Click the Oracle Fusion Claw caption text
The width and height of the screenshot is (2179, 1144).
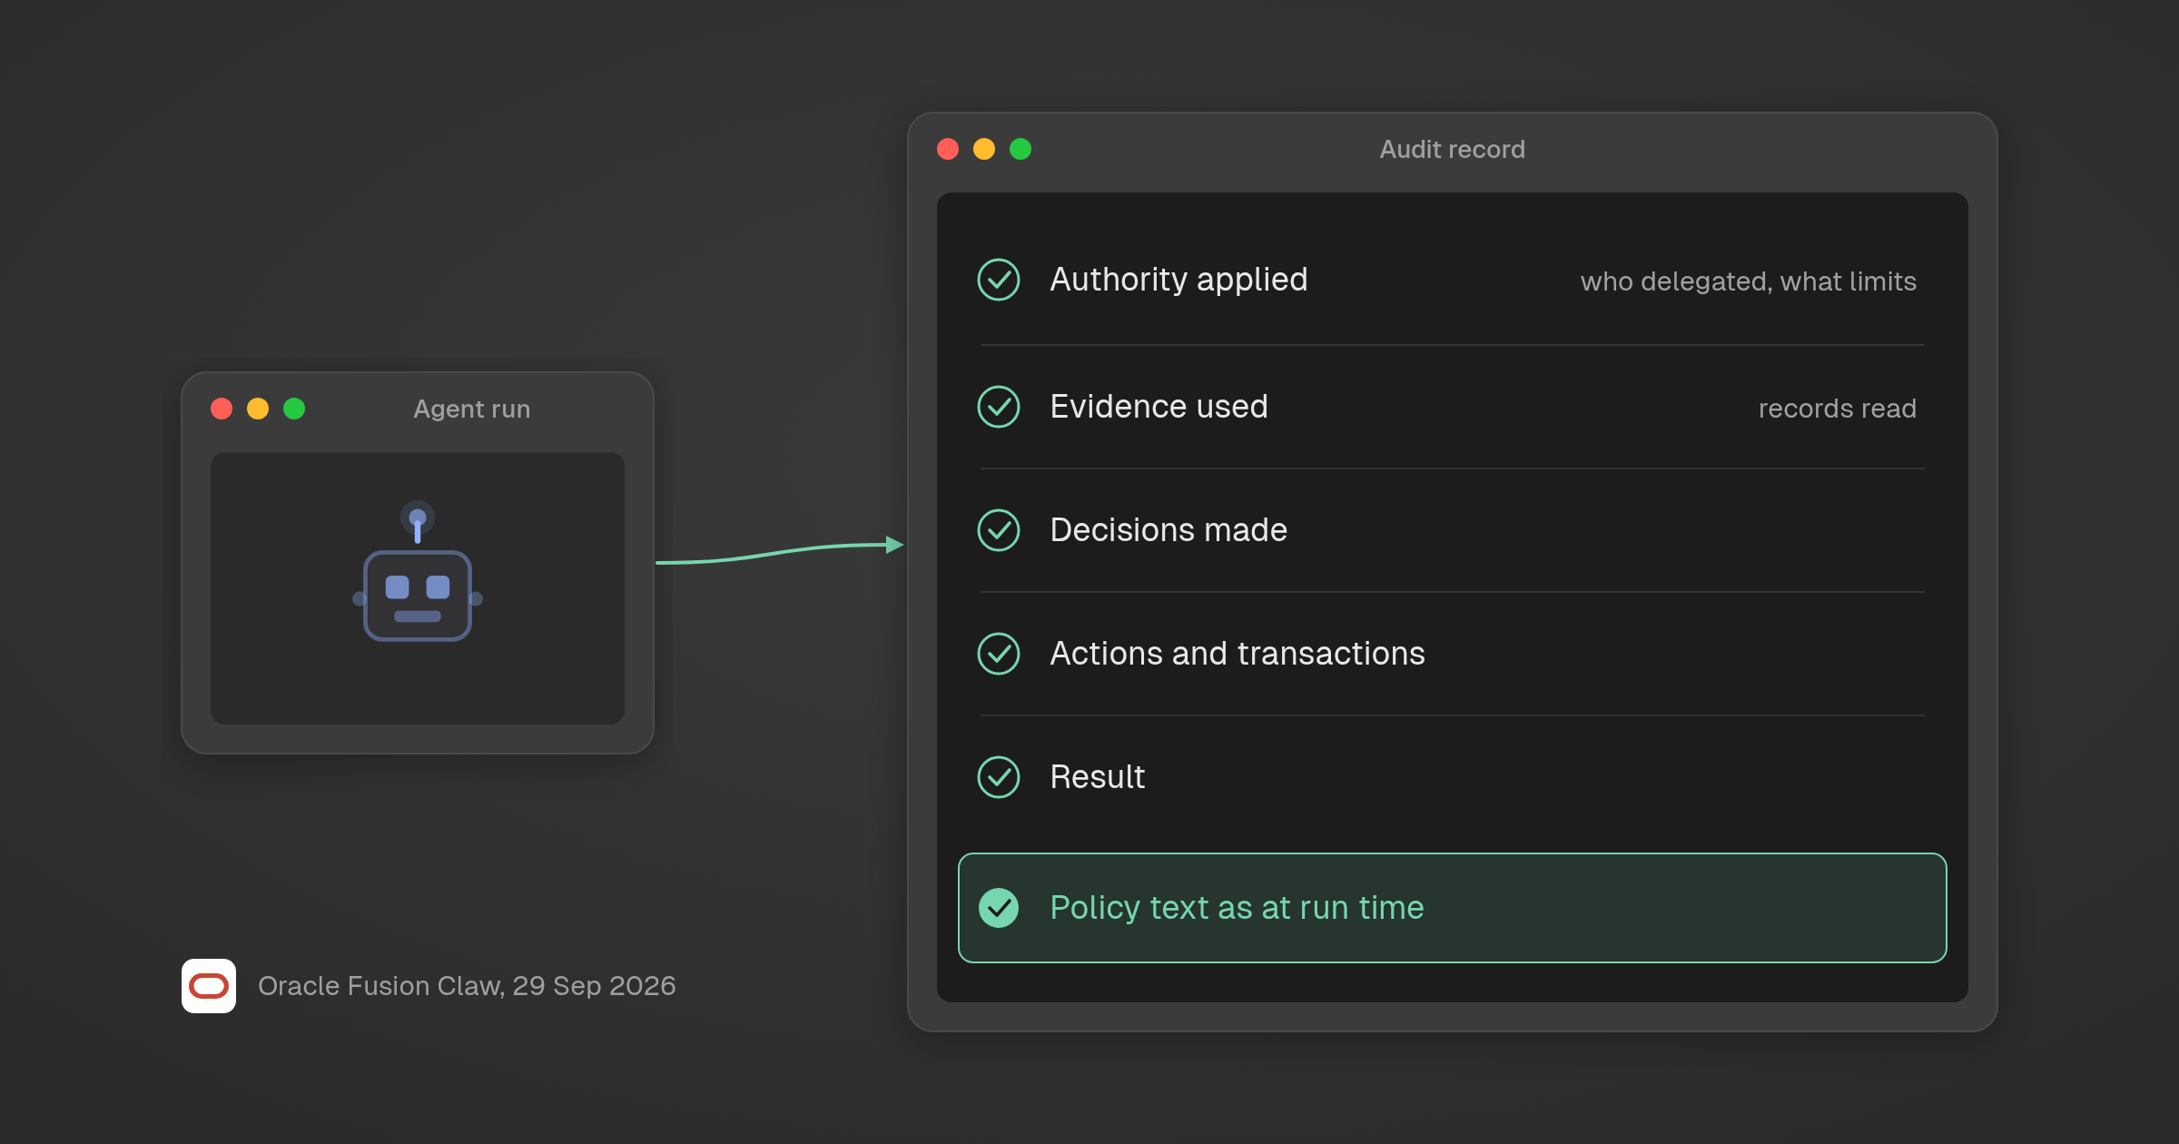pyautogui.click(x=467, y=986)
